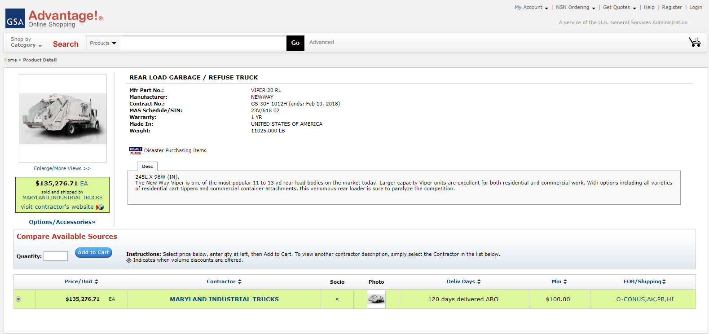Viewport: 709px width, 334px height.
Task: Open the Shop by Category dropdown
Action: [26, 42]
